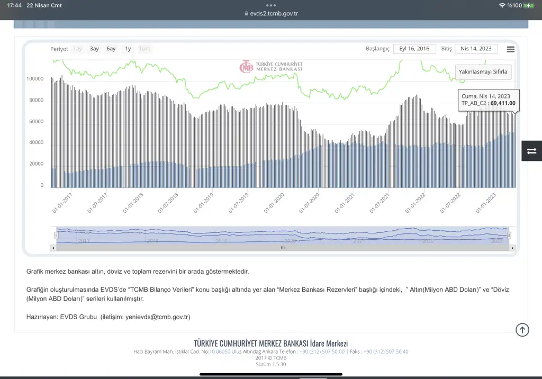Tap the battery status icon
Screen dimensions: 542x379
[x=529, y=5]
